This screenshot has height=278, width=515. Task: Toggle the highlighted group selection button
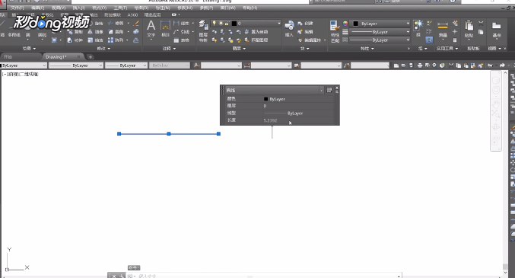point(429,40)
